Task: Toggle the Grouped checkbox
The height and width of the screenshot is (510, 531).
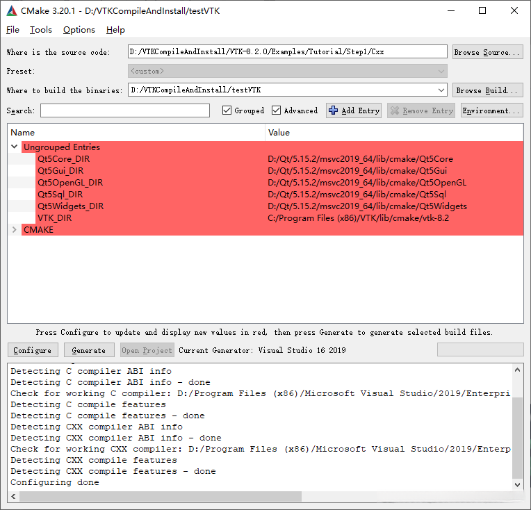Action: (x=227, y=110)
